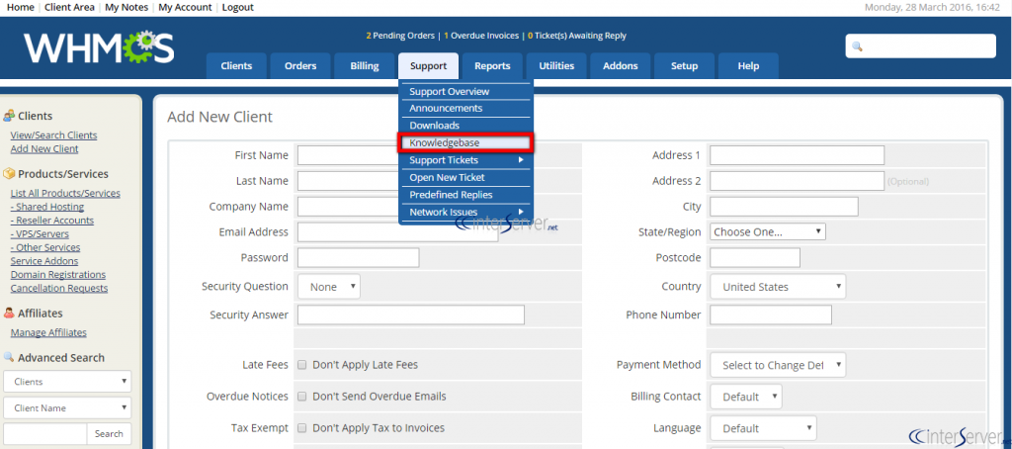
Task: Click the Security Answer input field
Action: click(x=411, y=314)
